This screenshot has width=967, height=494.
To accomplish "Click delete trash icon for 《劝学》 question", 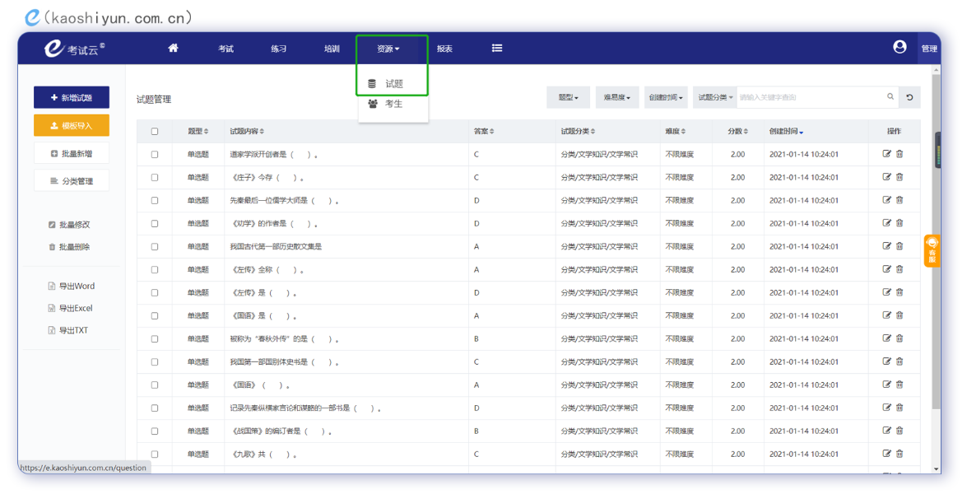I will coord(900,223).
